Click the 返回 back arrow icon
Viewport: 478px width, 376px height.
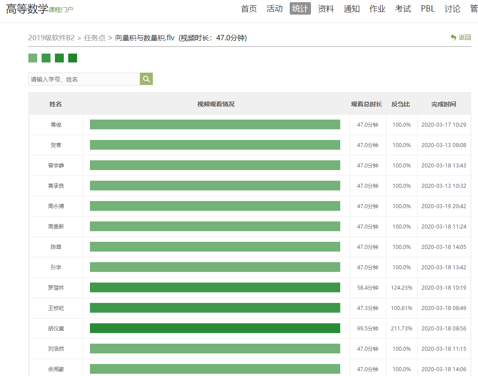[453, 38]
